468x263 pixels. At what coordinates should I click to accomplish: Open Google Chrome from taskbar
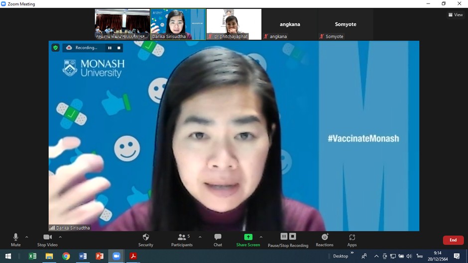click(x=66, y=256)
